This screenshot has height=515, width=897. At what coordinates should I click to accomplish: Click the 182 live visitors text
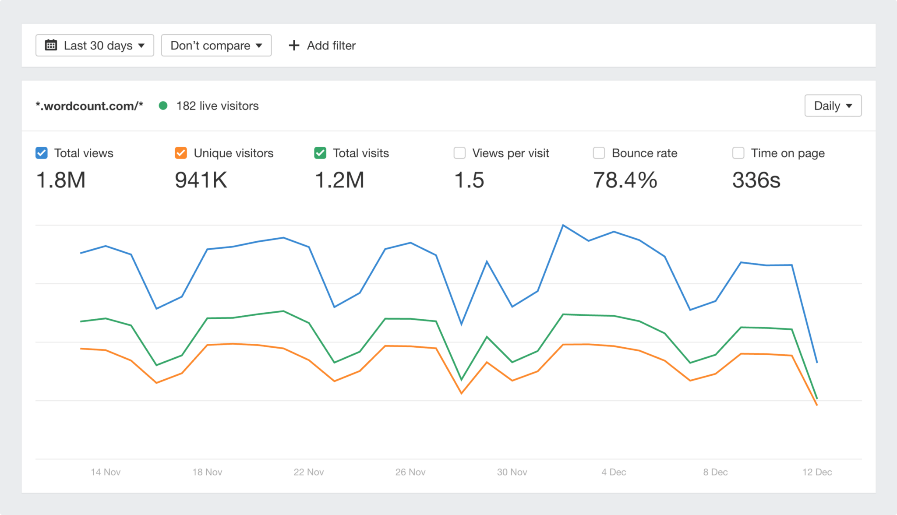click(x=217, y=106)
